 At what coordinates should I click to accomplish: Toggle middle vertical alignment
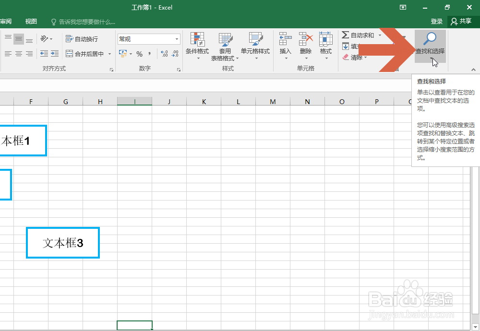(x=19, y=39)
